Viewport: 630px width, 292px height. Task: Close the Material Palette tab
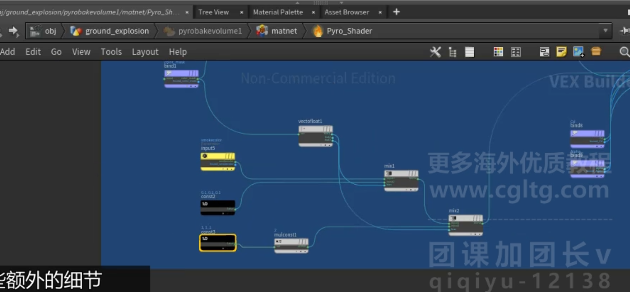[313, 12]
